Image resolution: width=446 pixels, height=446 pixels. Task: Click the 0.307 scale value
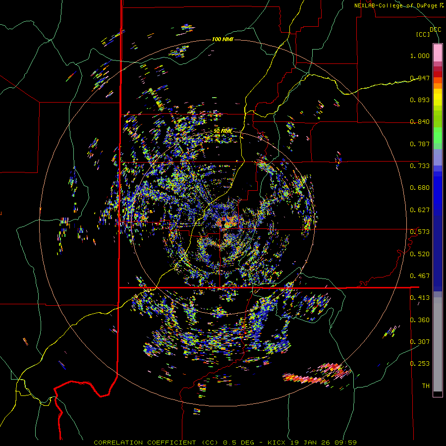point(420,342)
